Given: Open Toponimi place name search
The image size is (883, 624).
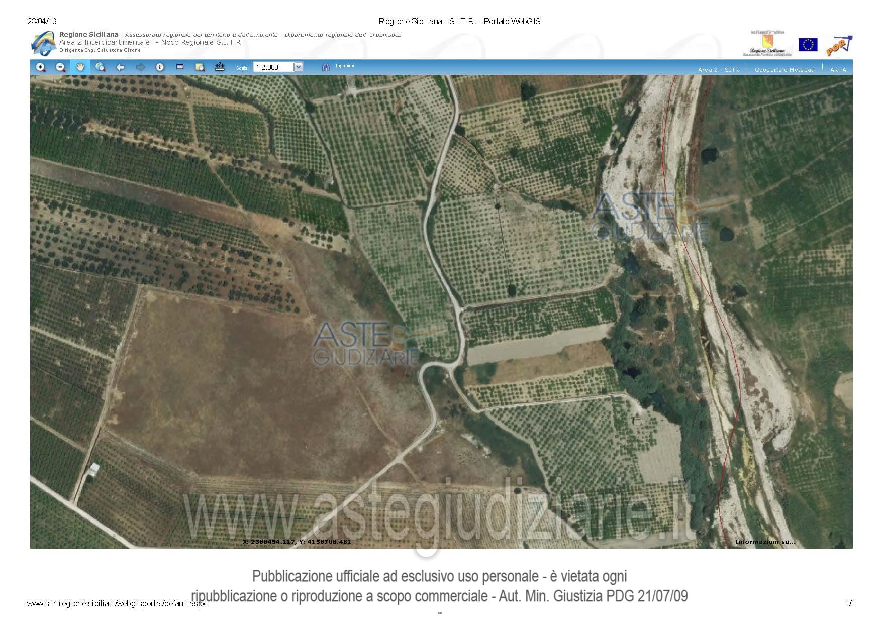Looking at the screenshot, I should click(x=345, y=66).
